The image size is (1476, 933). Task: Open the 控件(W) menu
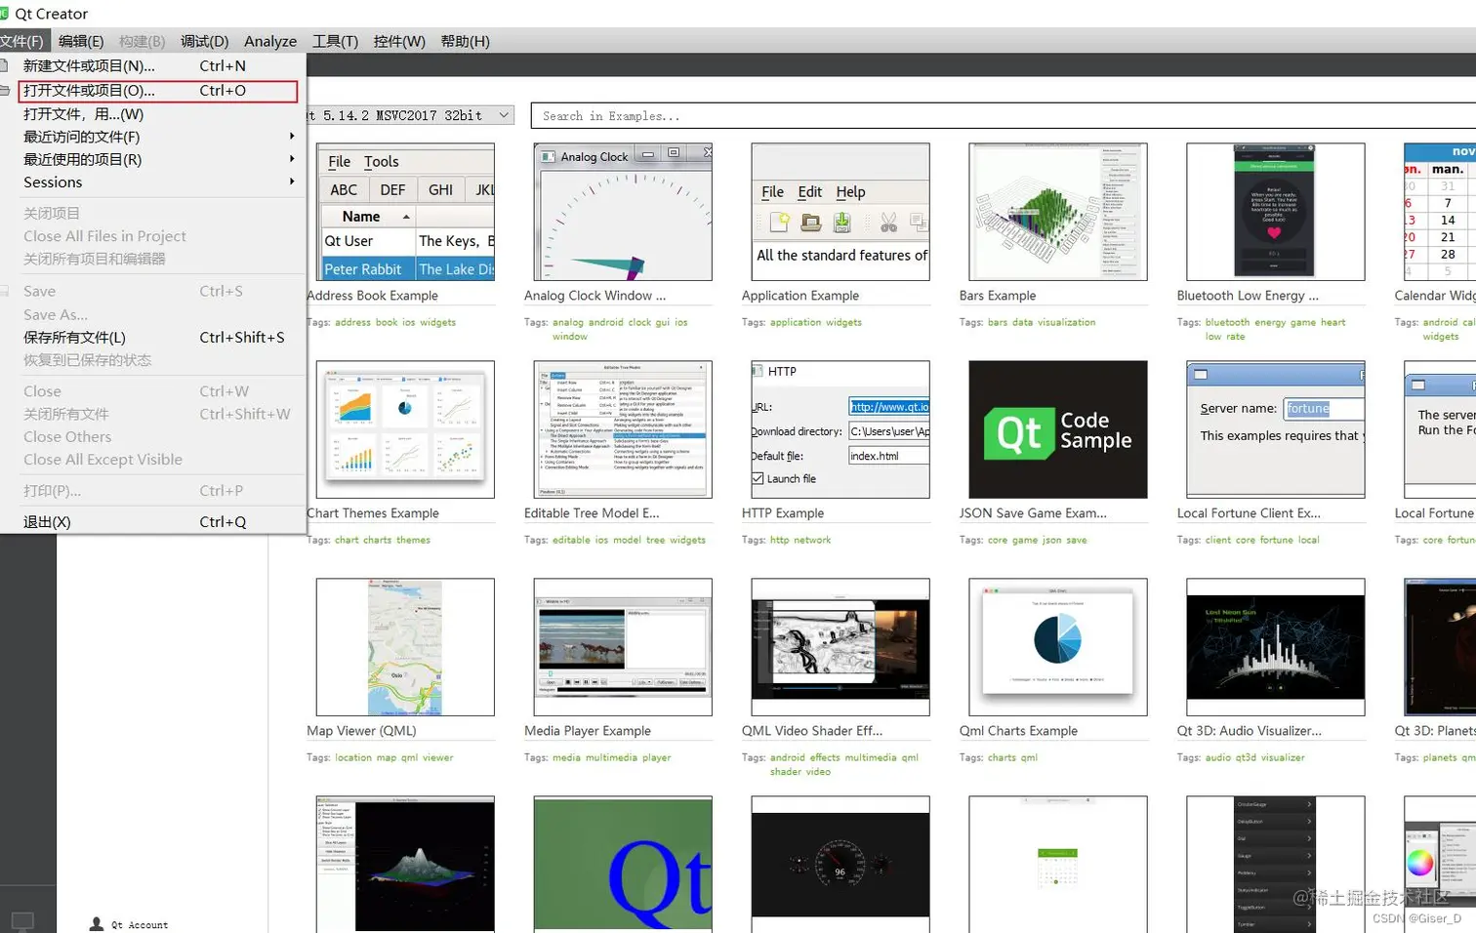point(399,41)
